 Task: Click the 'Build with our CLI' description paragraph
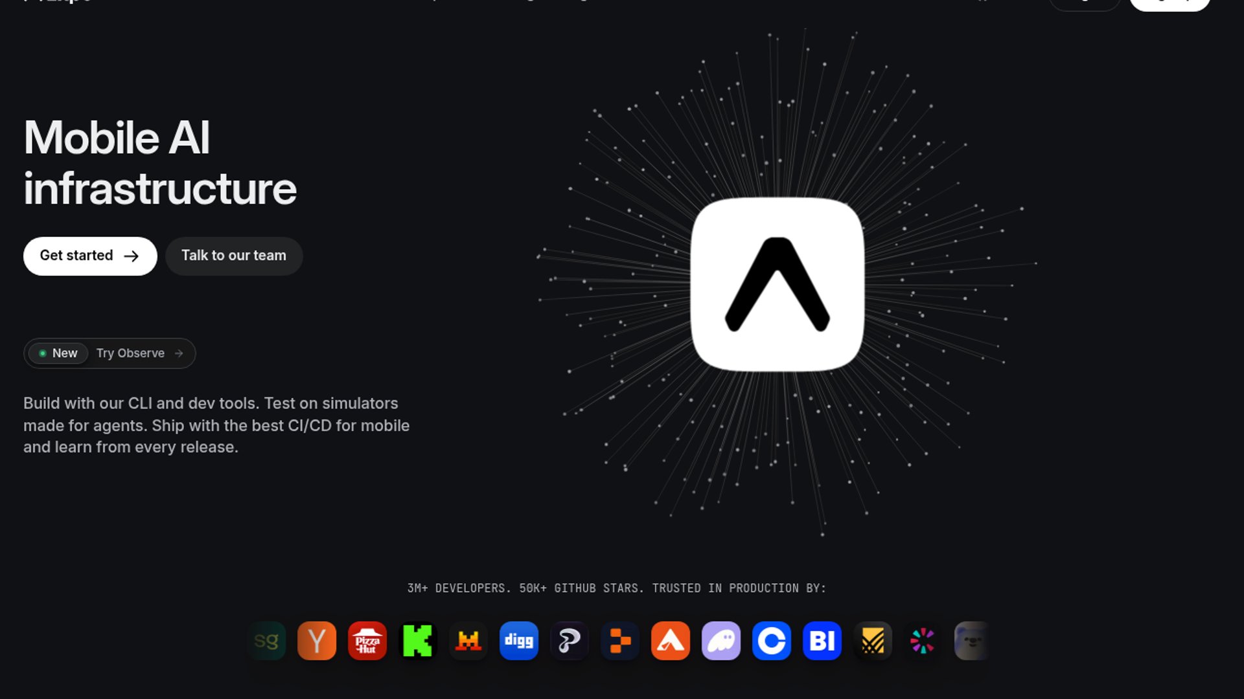tap(216, 425)
